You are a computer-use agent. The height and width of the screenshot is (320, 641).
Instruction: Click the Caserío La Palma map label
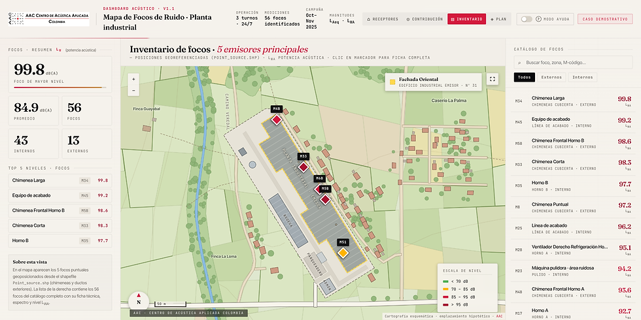(449, 101)
